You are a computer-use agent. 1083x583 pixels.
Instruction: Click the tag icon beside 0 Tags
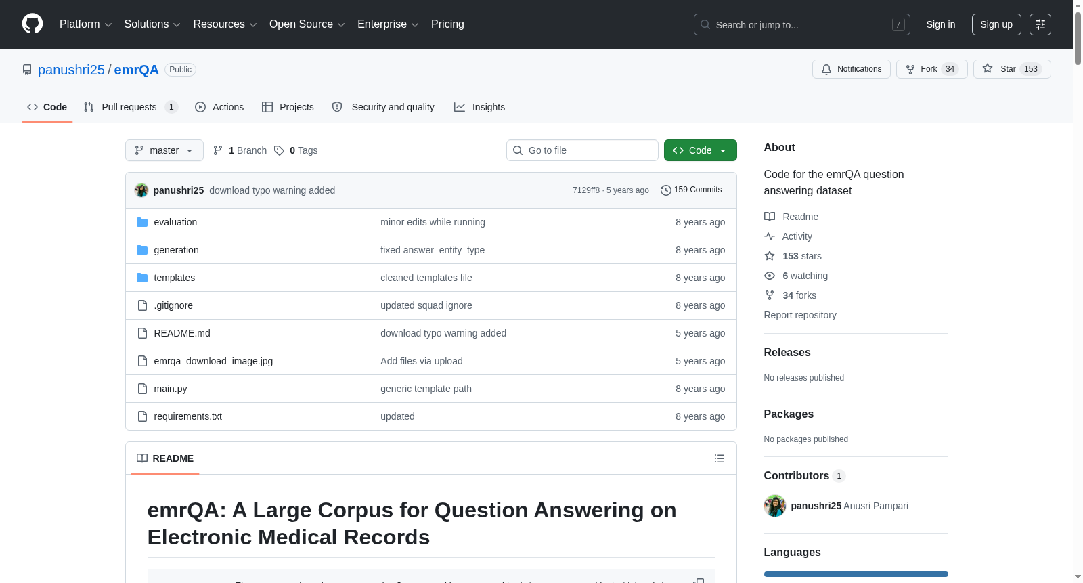coord(279,150)
